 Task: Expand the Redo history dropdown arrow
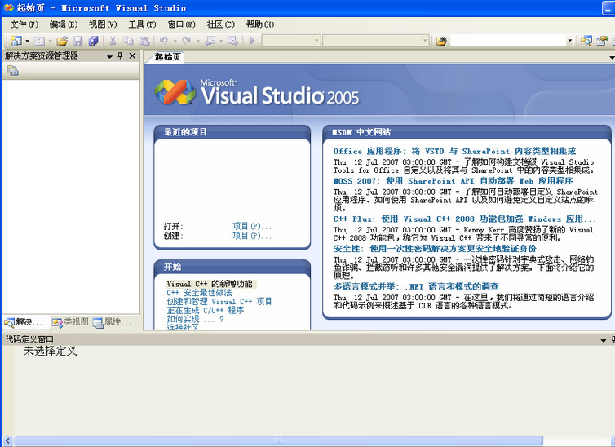click(x=198, y=41)
